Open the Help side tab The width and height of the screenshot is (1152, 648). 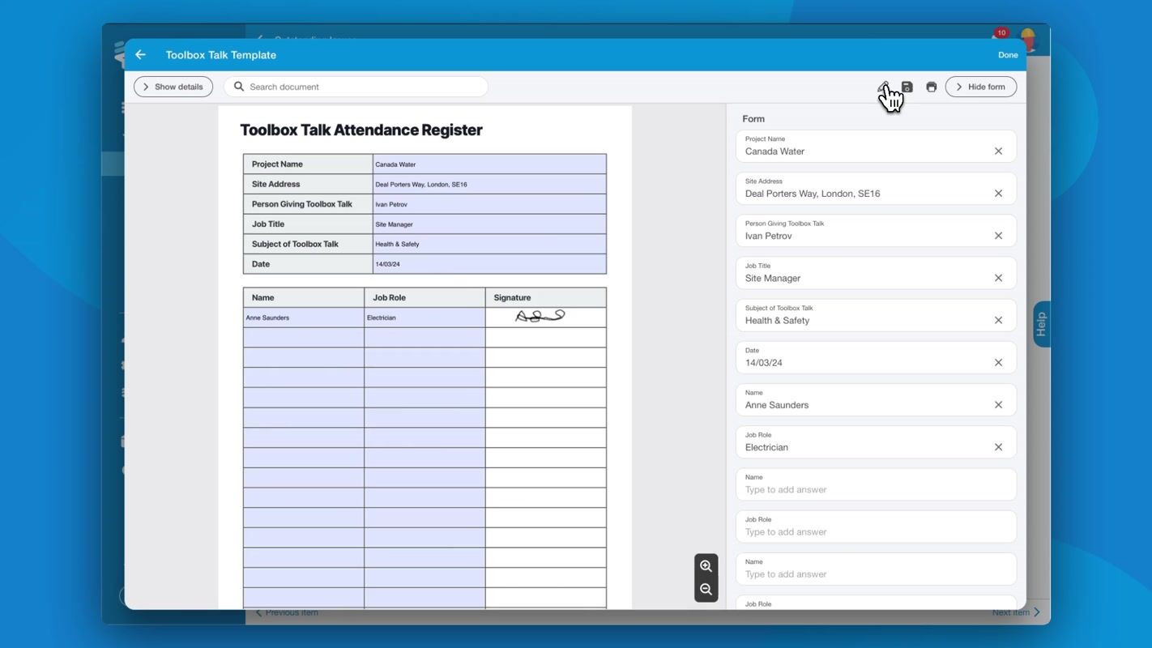[1041, 324]
